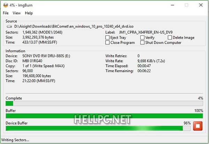This screenshot has height=144, width=209.
Task: Click the source drive icon beside file path
Action: [x=9, y=26]
